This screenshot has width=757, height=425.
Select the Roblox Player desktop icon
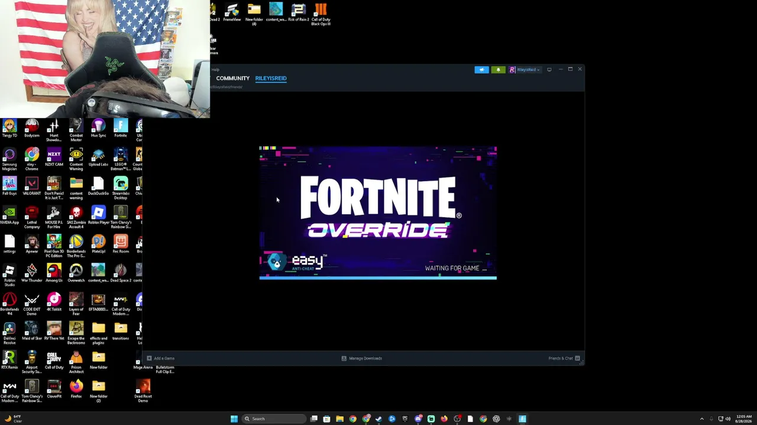pyautogui.click(x=98, y=215)
